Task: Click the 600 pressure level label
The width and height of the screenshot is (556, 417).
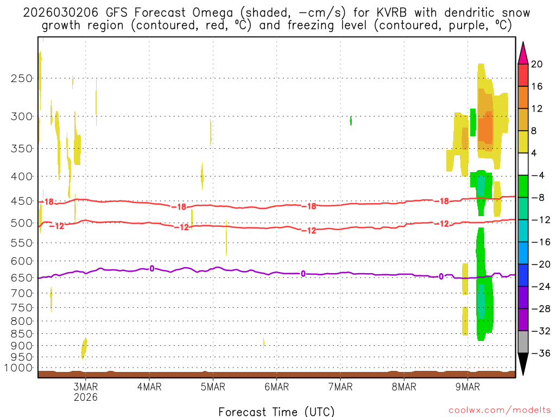Action: (22, 261)
